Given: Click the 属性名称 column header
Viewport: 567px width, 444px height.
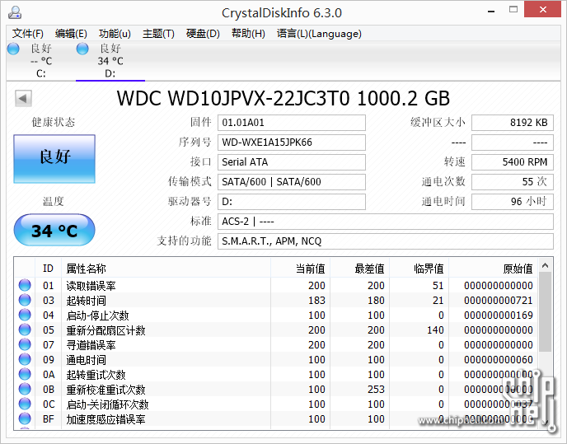Looking at the screenshot, I should [166, 269].
